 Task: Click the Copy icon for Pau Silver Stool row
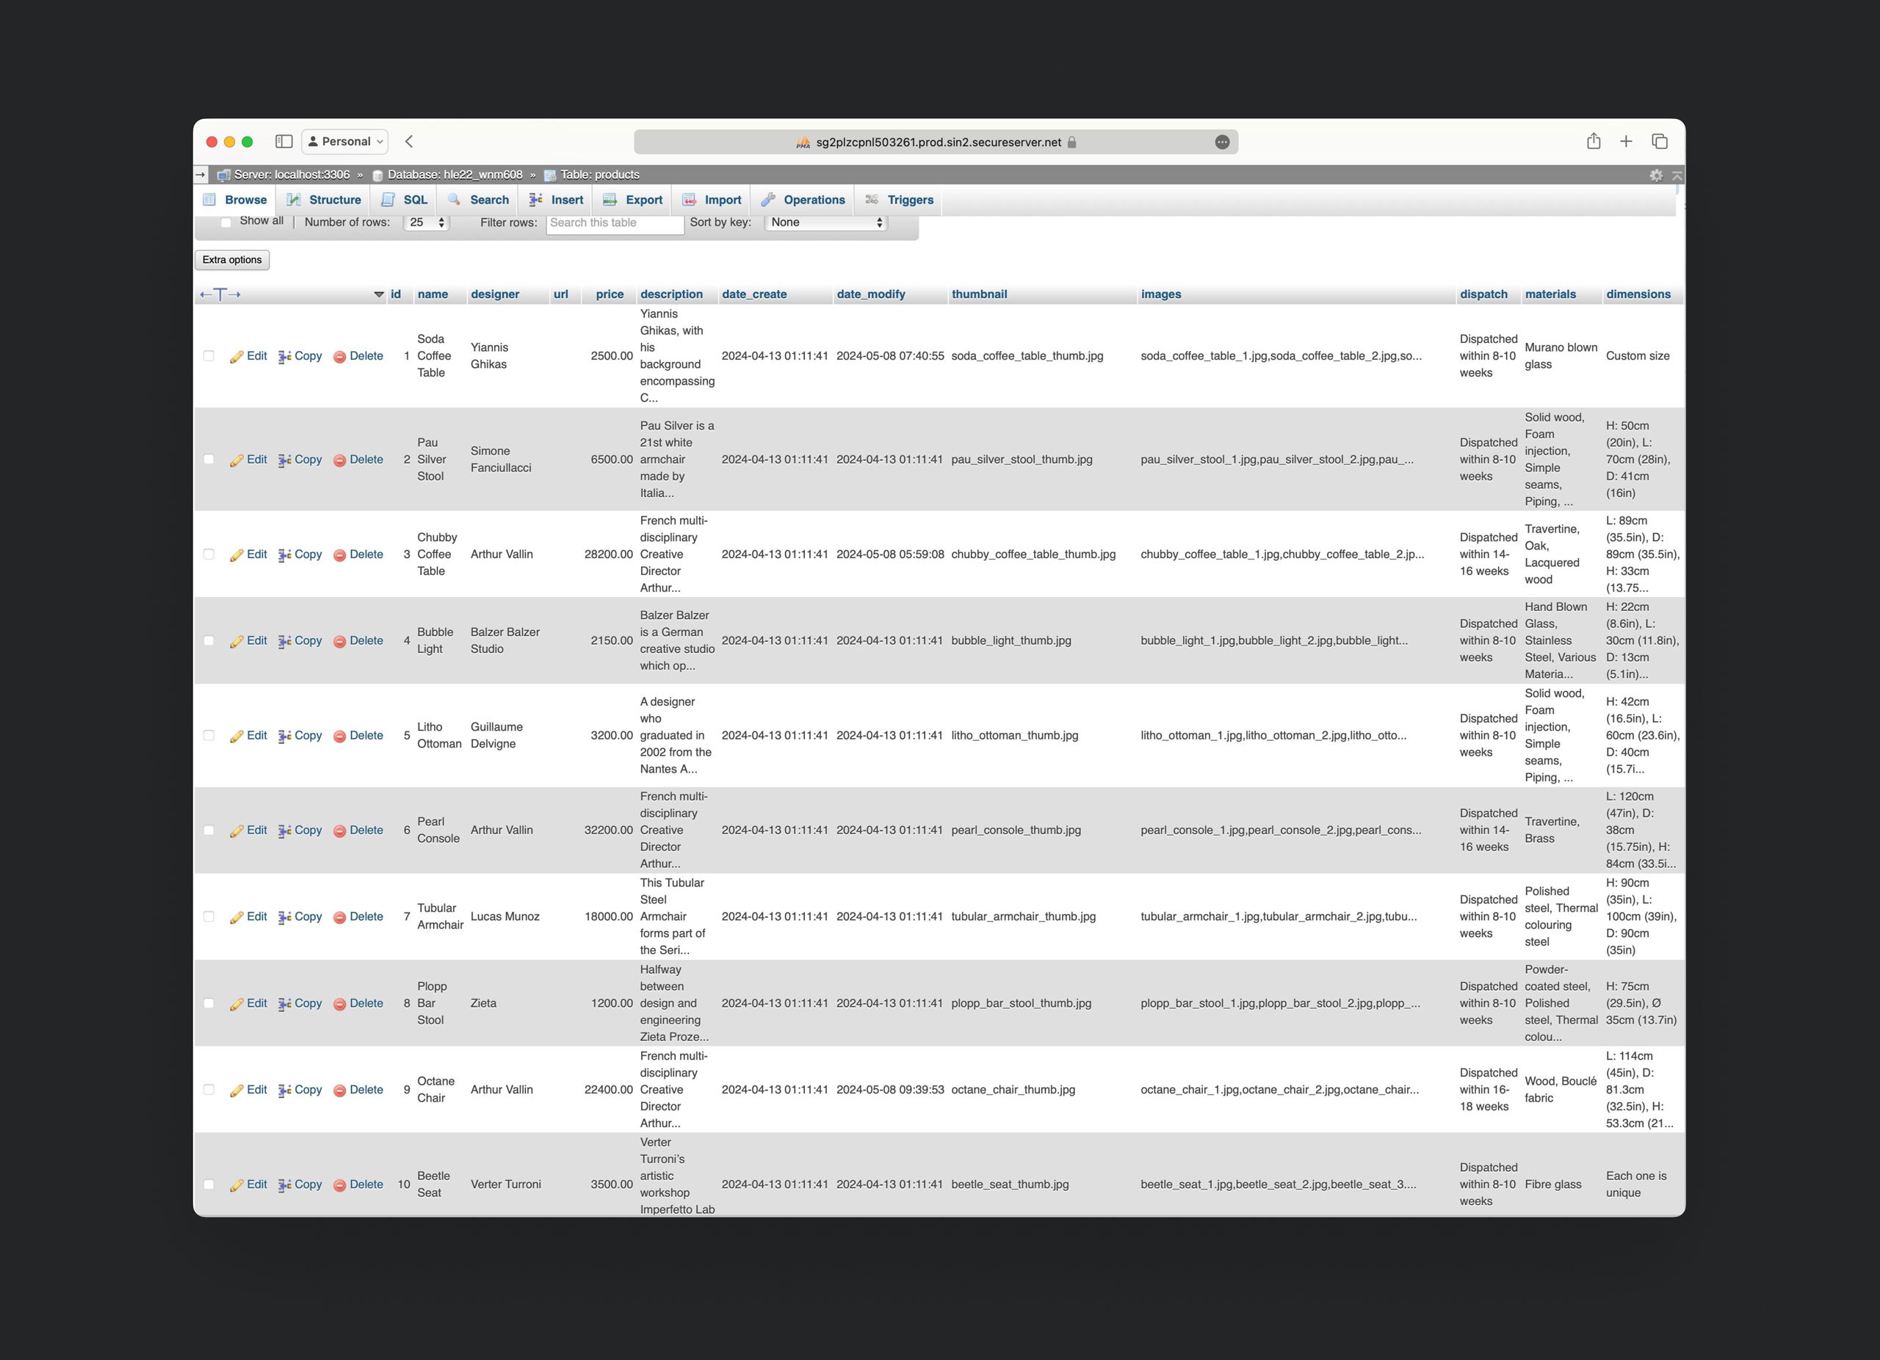click(x=284, y=460)
